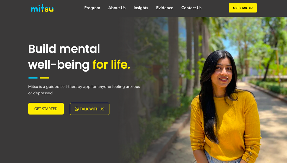Click the 'Build mental' headline text
The image size is (287, 163).
[64, 49]
